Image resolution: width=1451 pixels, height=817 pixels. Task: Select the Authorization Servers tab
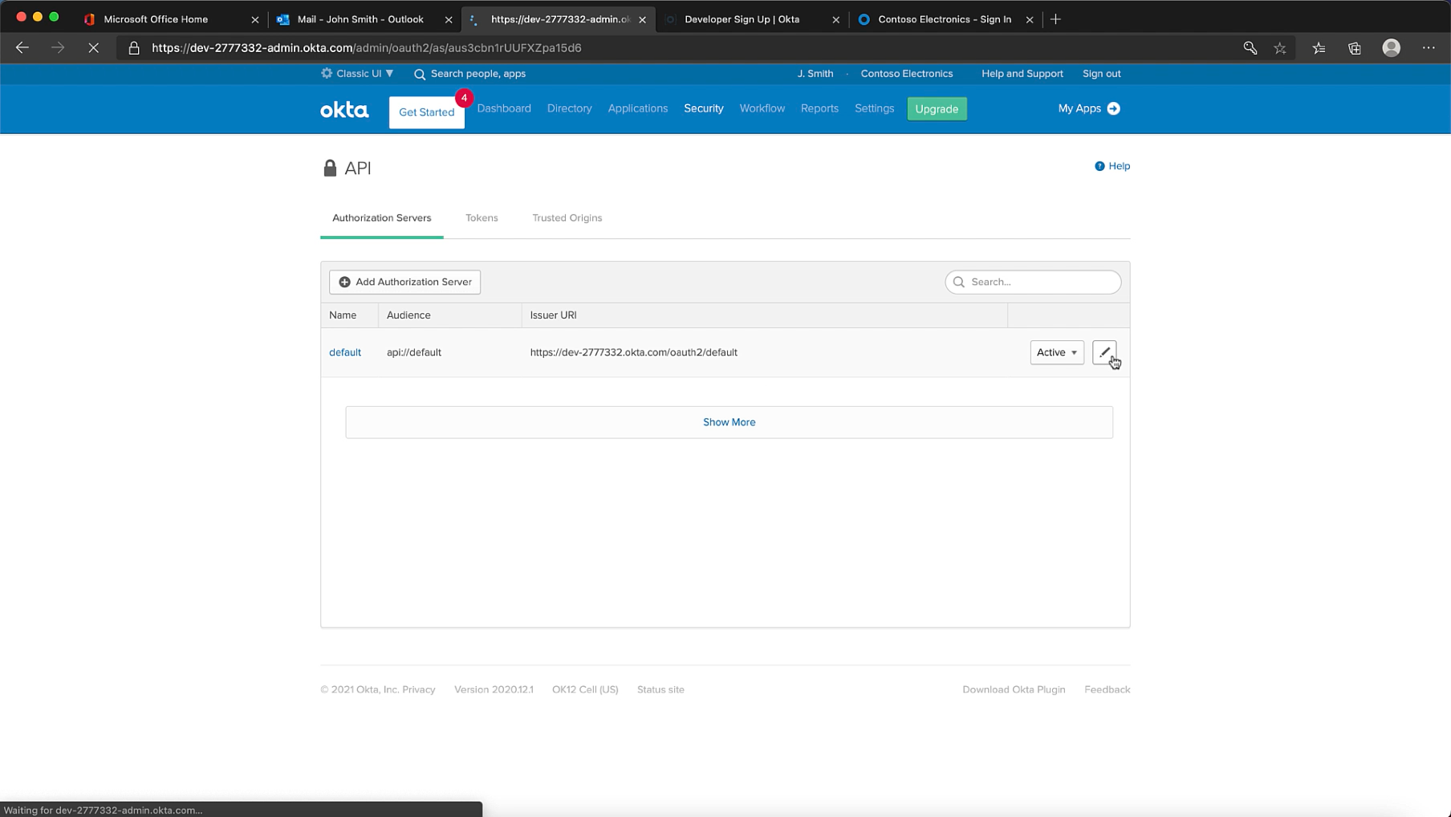(x=382, y=218)
